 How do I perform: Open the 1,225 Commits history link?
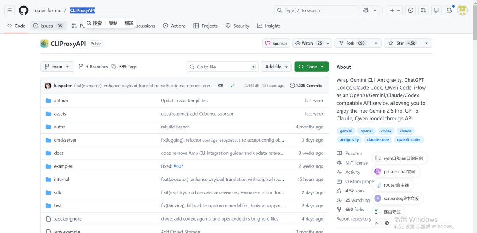pyautogui.click(x=306, y=86)
